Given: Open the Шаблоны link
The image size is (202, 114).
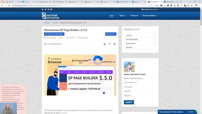Looking at the screenshot, I should click(128, 91).
